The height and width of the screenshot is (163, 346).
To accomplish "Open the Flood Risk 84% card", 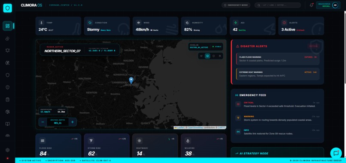I will pyautogui.click(x=58, y=145).
